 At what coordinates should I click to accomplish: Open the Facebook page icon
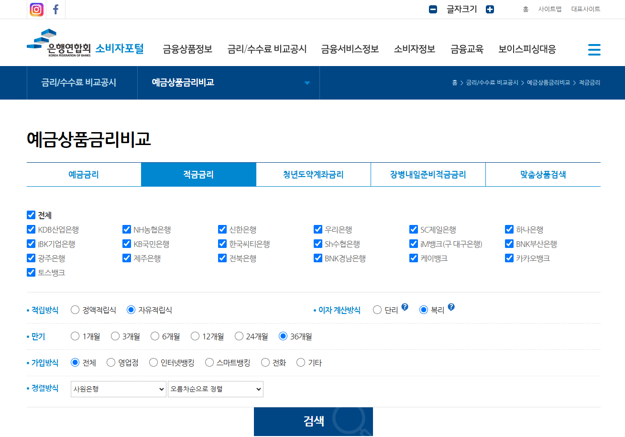tap(55, 9)
